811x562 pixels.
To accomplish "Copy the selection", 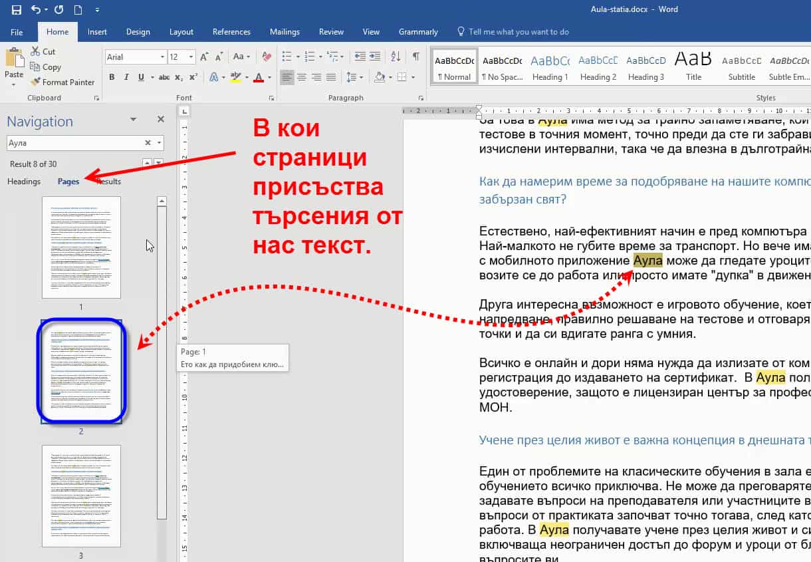I will pyautogui.click(x=45, y=67).
